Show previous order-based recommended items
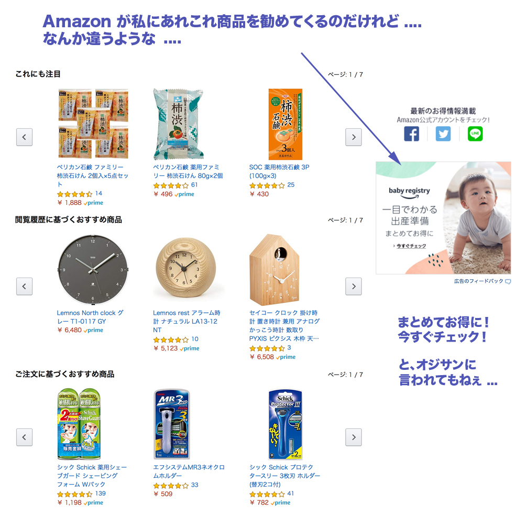This screenshot has width=527, height=515. (24, 437)
